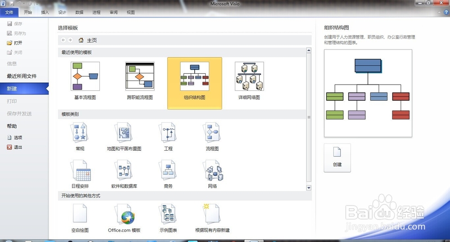Open the 文件 tab
Image resolution: width=450 pixels, height=242 pixels.
pyautogui.click(x=9, y=12)
